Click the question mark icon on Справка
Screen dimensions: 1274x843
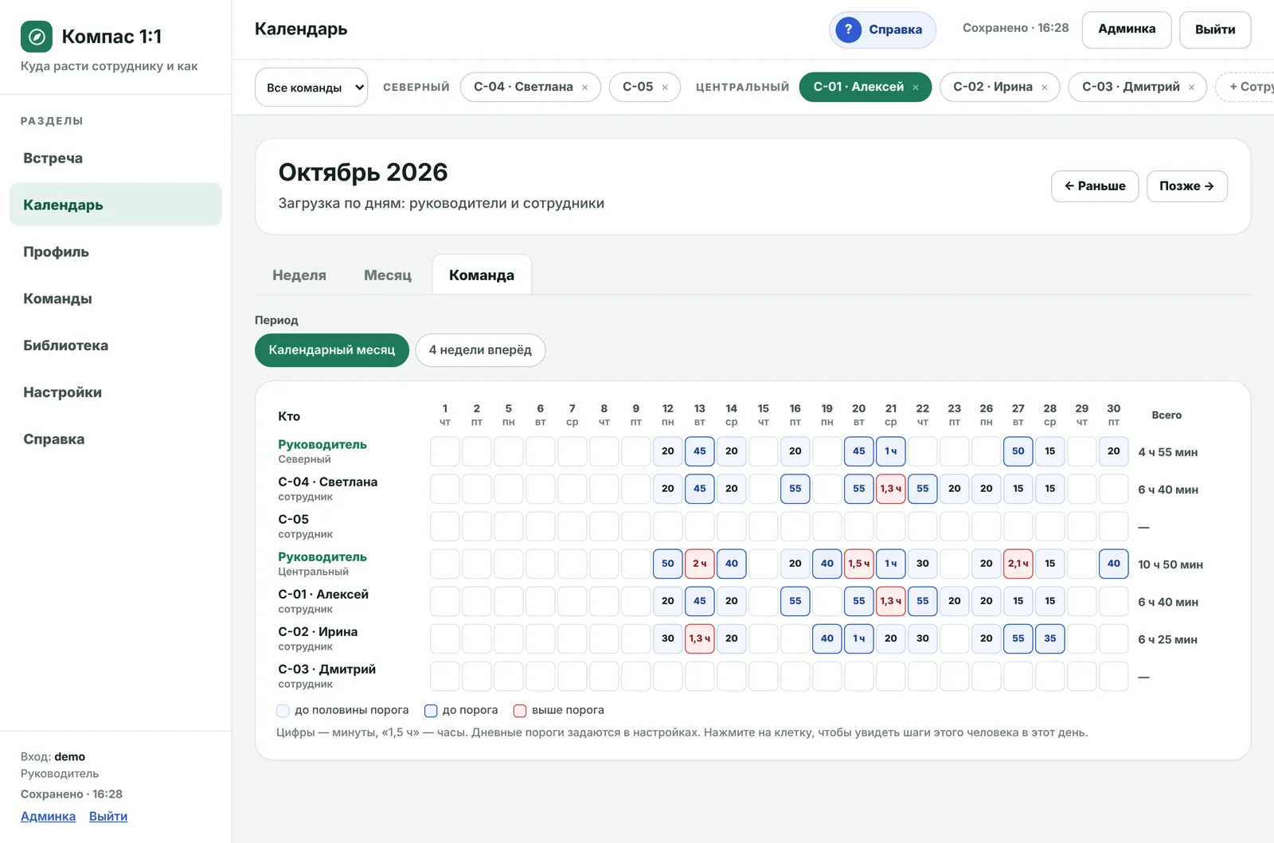pos(849,29)
